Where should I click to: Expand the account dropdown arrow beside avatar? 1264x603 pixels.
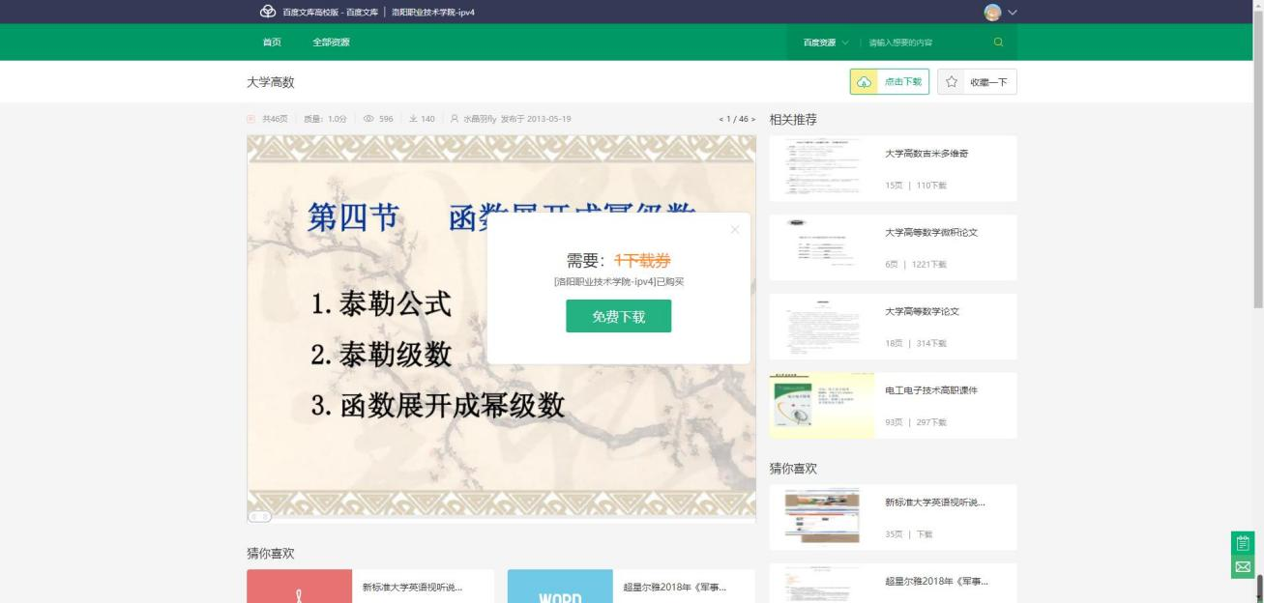(x=1013, y=12)
